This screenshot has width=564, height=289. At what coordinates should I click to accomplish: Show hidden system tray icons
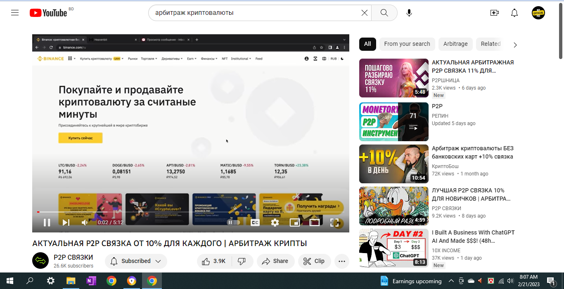[452, 281]
